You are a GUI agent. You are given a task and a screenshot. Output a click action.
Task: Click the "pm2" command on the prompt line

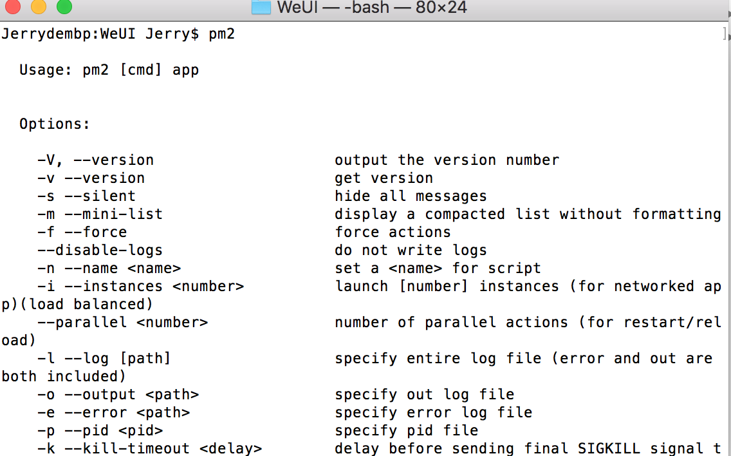(x=221, y=34)
